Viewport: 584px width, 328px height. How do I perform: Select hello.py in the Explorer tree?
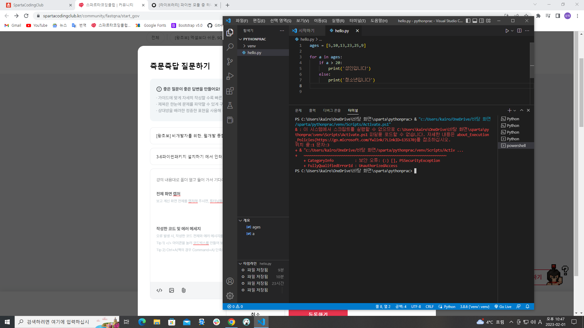(263, 53)
